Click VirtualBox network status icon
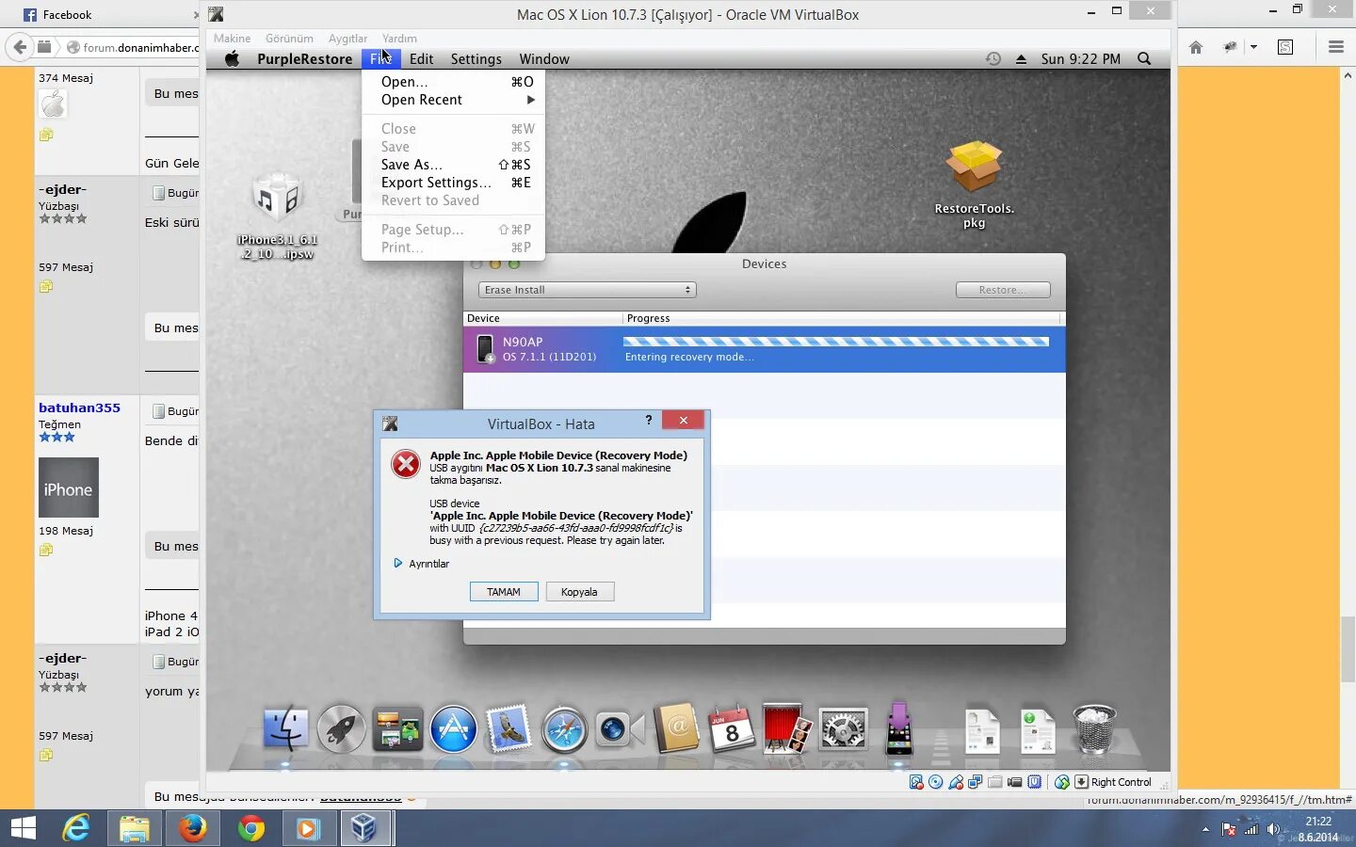1356x847 pixels. point(975,782)
